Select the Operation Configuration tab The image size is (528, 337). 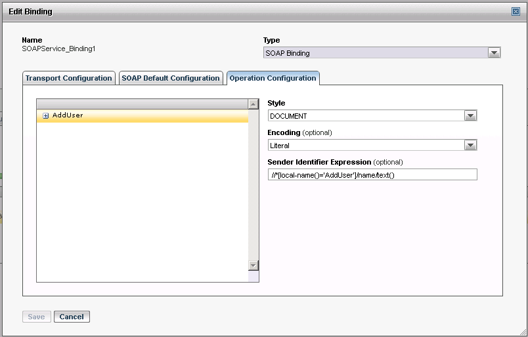[273, 78]
